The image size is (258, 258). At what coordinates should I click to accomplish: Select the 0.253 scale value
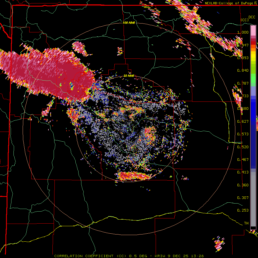tap(243, 210)
